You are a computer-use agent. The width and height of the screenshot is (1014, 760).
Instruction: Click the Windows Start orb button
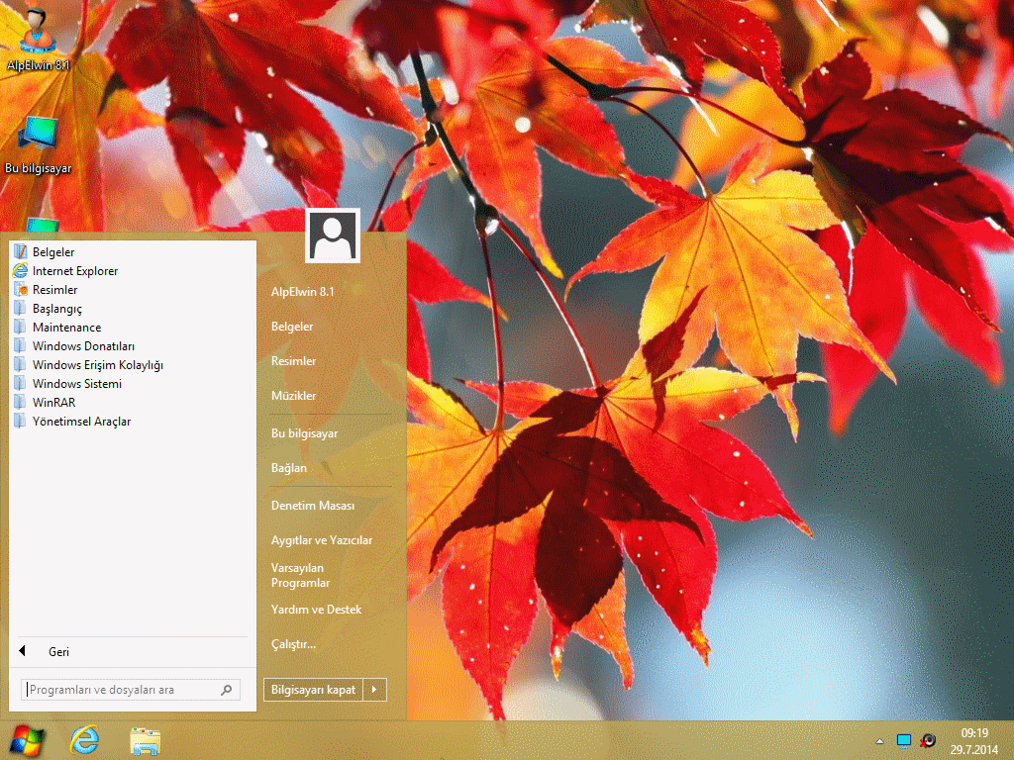click(x=27, y=740)
